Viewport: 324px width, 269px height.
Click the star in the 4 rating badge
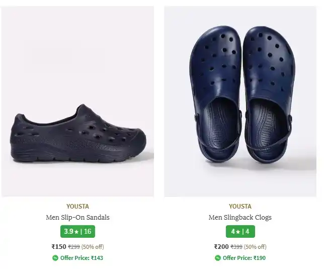pyautogui.click(x=238, y=232)
